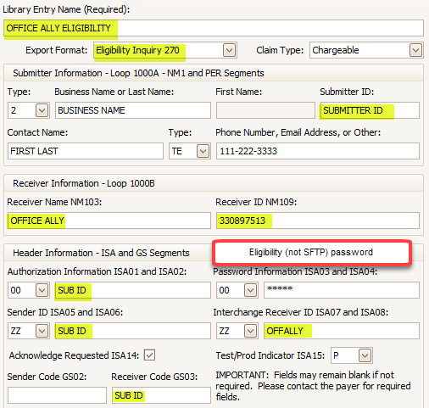The width and height of the screenshot is (429, 408).
Task: Open the ISA03 password qualifier dropdown
Action: [x=250, y=290]
